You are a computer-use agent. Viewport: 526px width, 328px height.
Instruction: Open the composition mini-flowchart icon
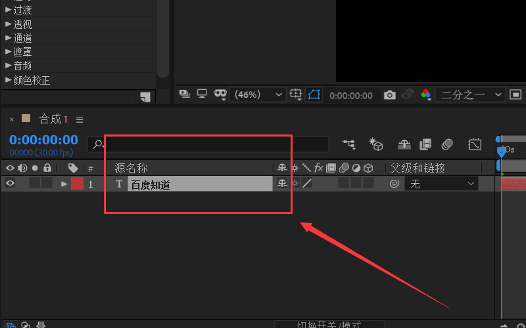point(349,144)
